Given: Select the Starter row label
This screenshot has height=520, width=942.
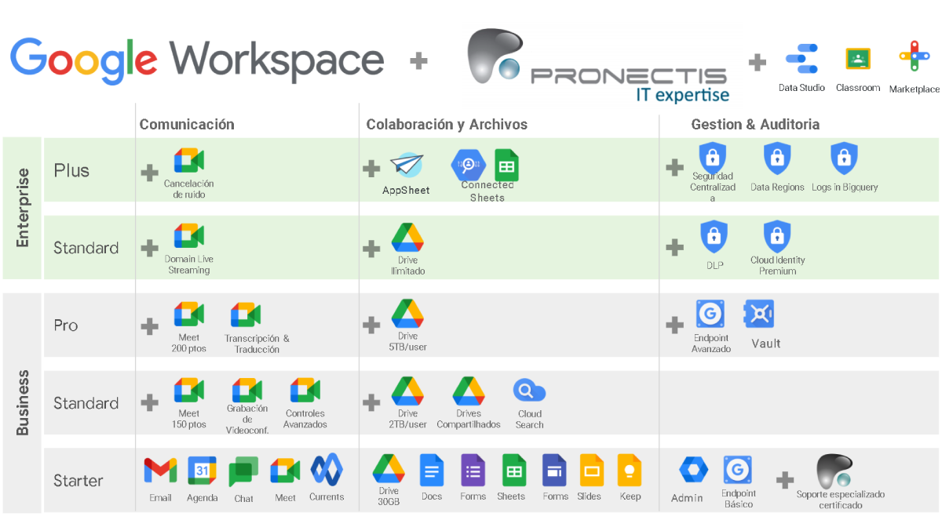Looking at the screenshot, I should coord(78,480).
